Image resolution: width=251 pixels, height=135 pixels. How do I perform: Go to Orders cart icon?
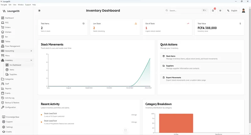(3, 27)
